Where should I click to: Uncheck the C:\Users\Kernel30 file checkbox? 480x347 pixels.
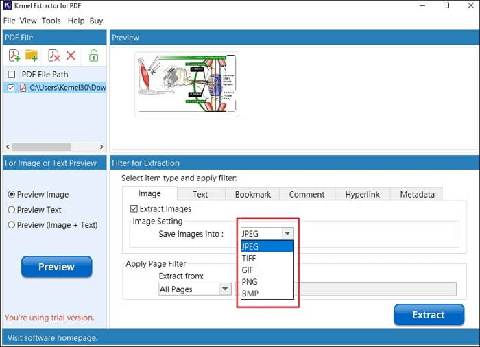11,88
